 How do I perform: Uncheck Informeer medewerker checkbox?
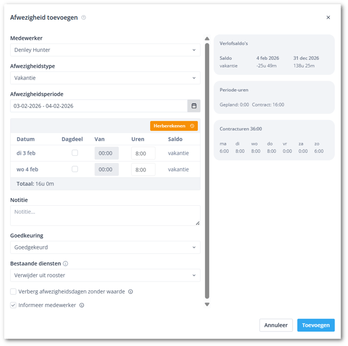[14, 305]
